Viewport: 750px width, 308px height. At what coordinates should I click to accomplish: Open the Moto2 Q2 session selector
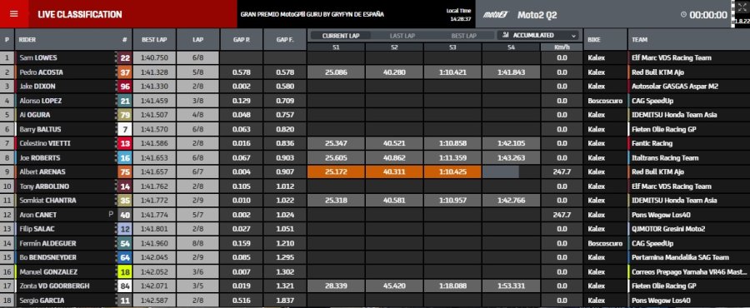537,15
